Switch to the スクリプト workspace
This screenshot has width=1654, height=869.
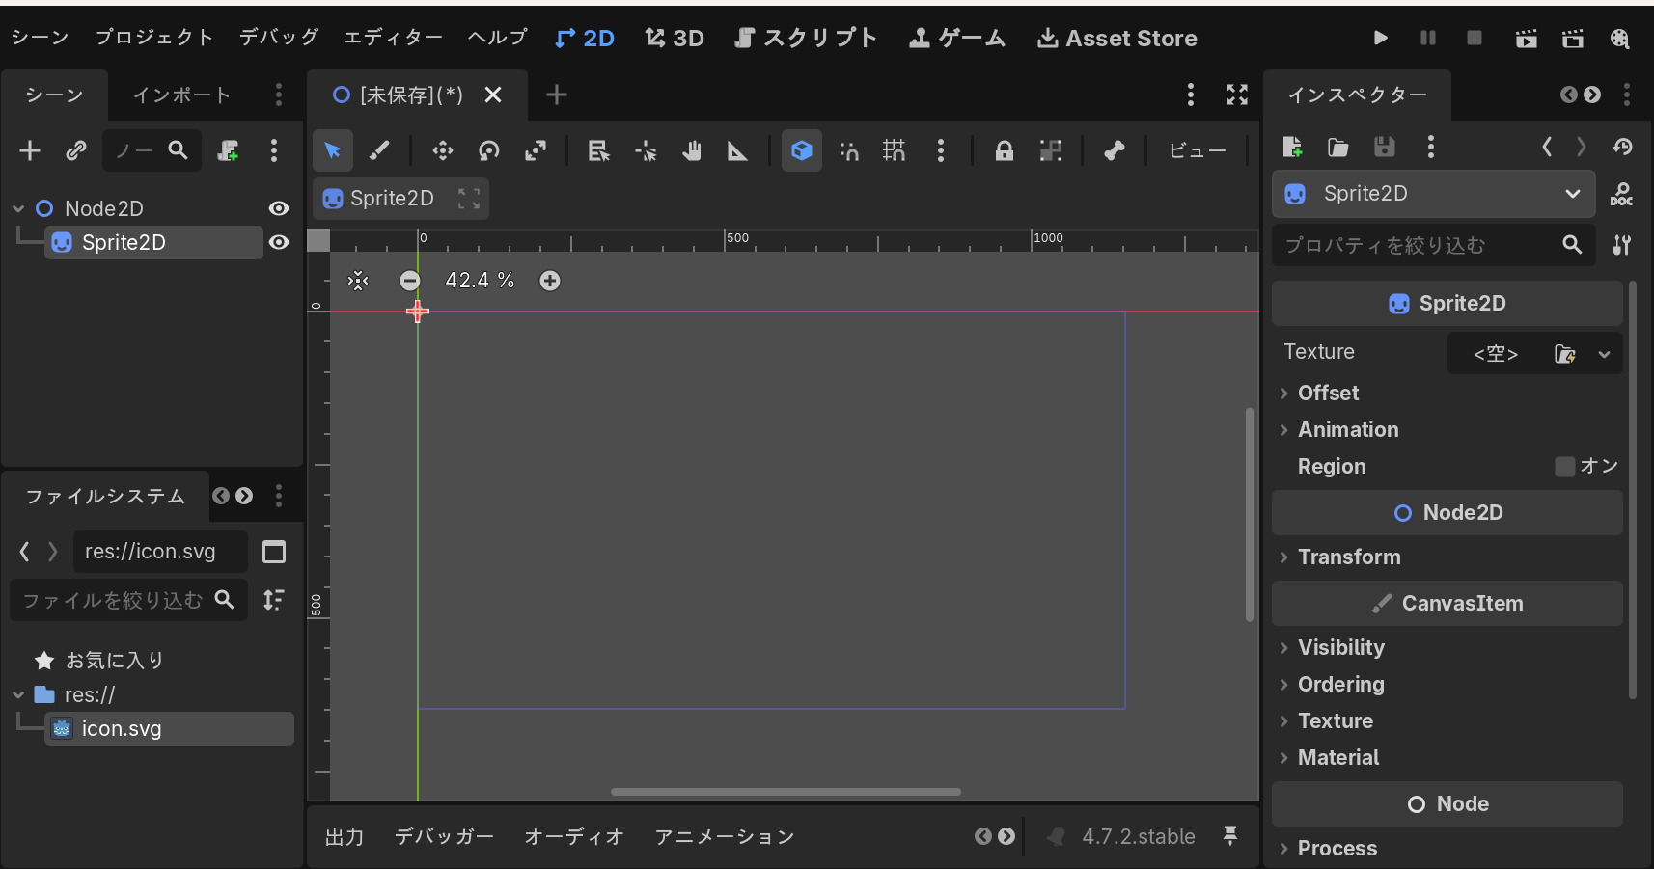tap(806, 38)
